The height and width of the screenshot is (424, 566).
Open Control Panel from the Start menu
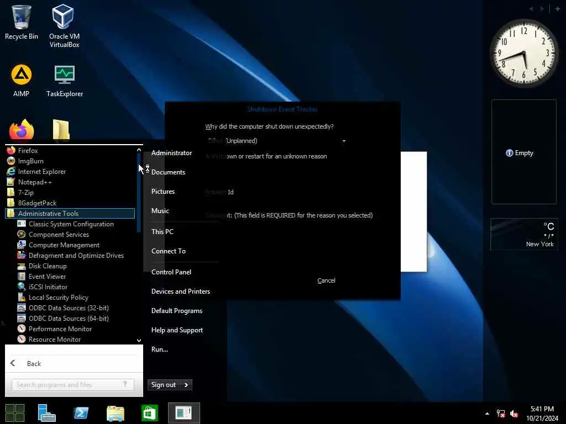click(x=171, y=272)
